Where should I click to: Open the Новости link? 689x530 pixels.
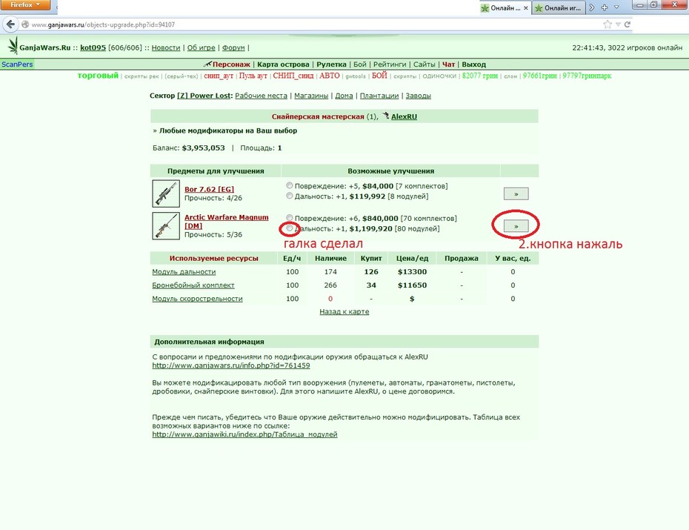(x=166, y=47)
